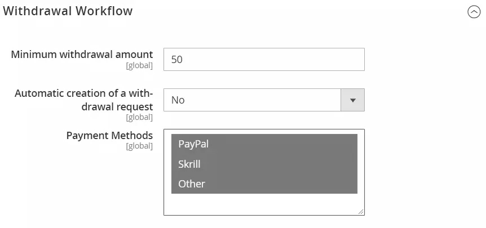Click the Withdrawal Workflow section heading
The image size is (486, 228).
[x=68, y=11]
